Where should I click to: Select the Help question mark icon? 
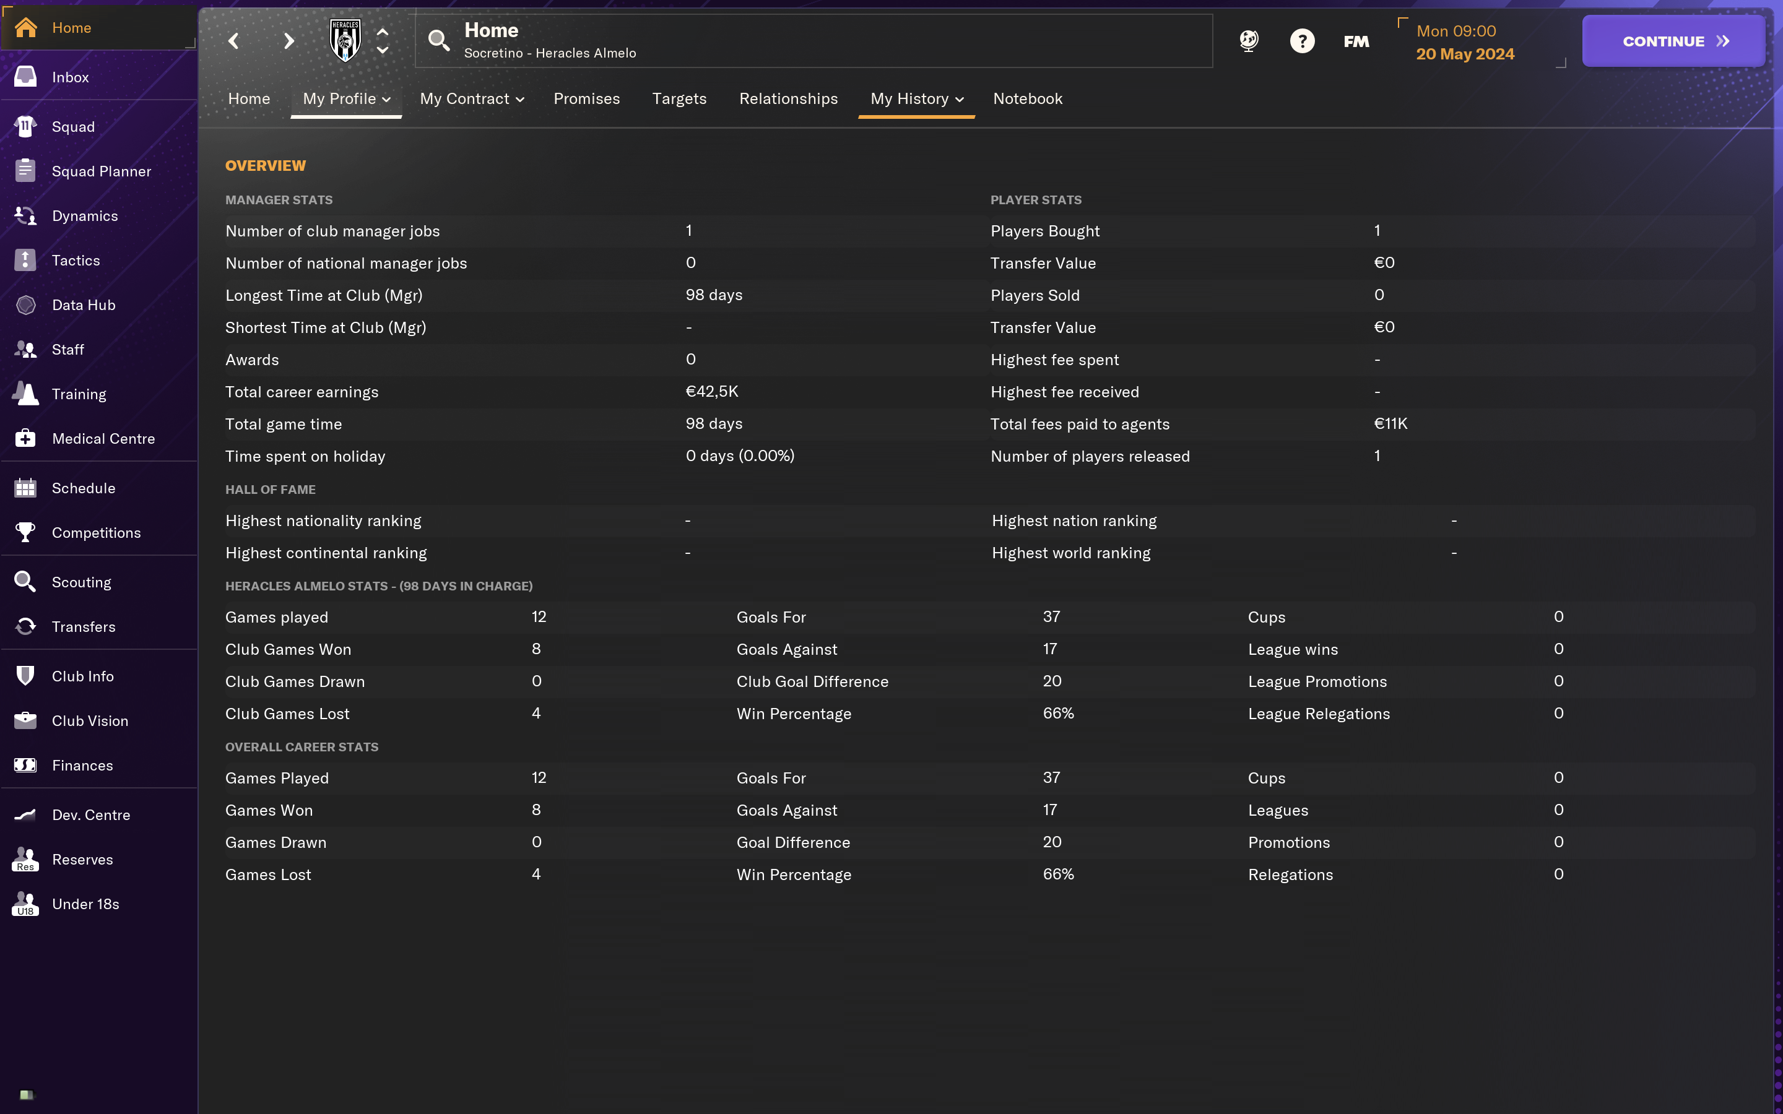[1301, 41]
